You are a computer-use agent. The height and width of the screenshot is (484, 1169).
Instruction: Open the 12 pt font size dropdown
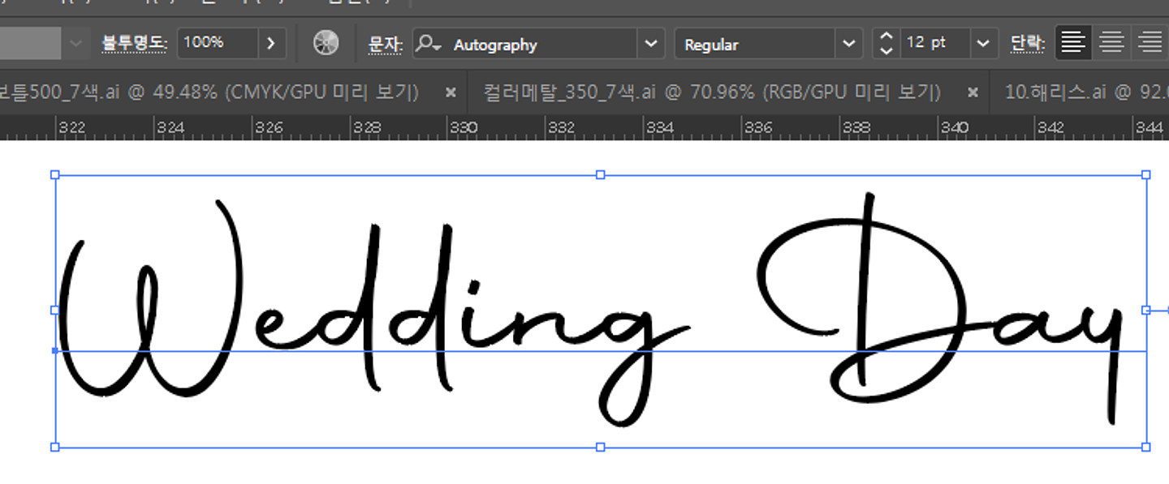click(x=984, y=44)
